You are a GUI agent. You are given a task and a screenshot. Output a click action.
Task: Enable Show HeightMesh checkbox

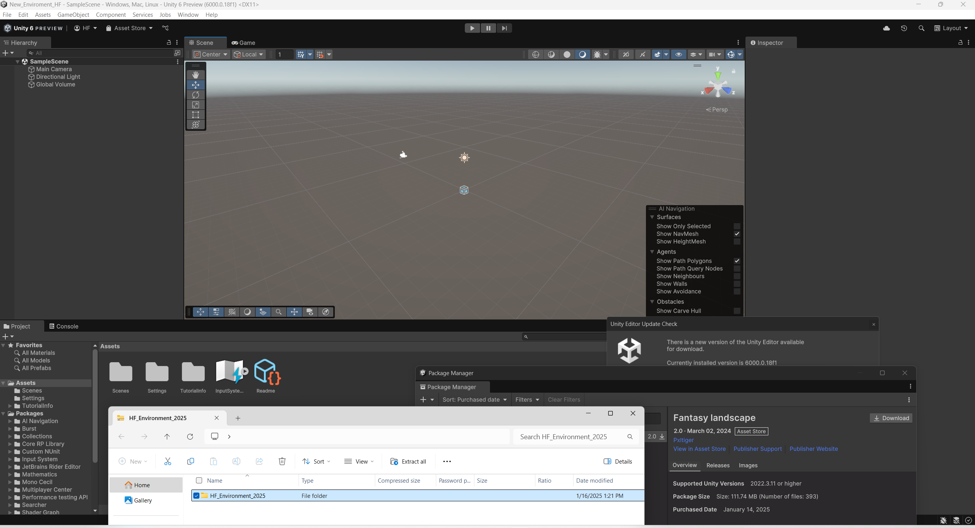coord(737,241)
